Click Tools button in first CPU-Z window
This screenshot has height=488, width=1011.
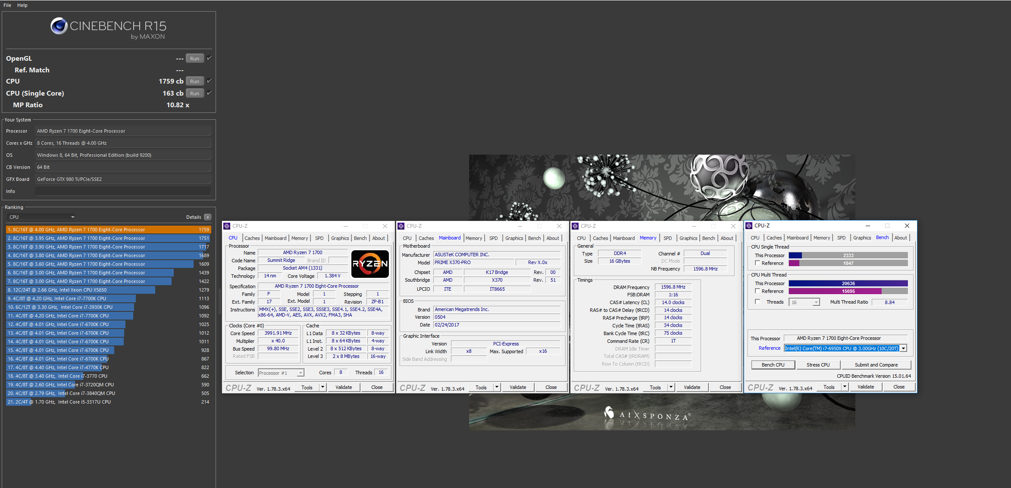307,387
